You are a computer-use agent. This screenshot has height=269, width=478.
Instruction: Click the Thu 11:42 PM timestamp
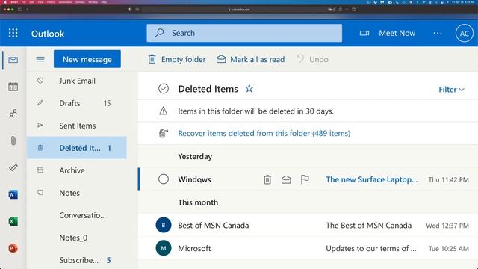[x=448, y=179]
